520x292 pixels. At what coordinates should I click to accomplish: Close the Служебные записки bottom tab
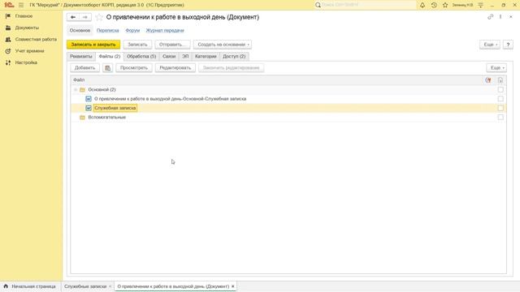[x=110, y=286]
